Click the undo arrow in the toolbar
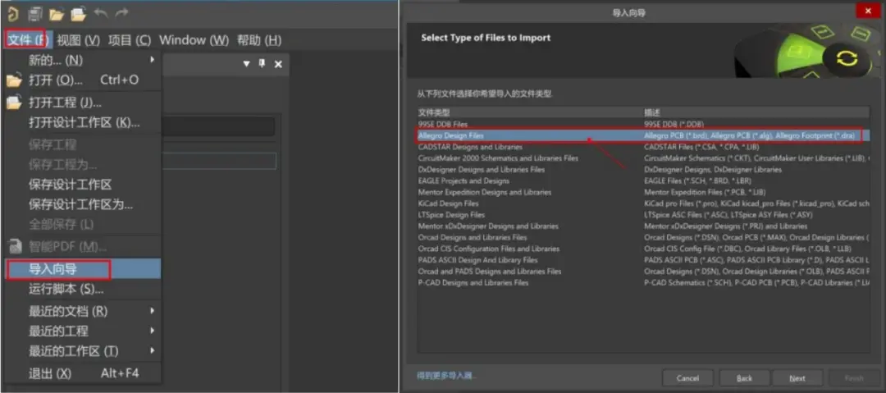This screenshot has width=886, height=393. point(101,13)
